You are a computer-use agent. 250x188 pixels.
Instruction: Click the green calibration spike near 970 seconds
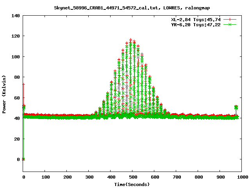[236, 107]
